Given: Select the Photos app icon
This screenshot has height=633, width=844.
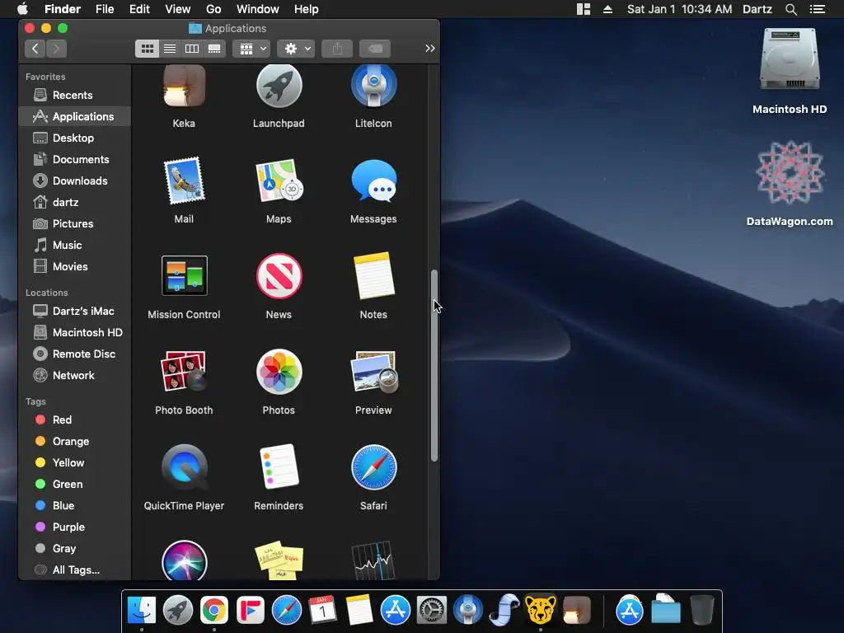Looking at the screenshot, I should 279,372.
